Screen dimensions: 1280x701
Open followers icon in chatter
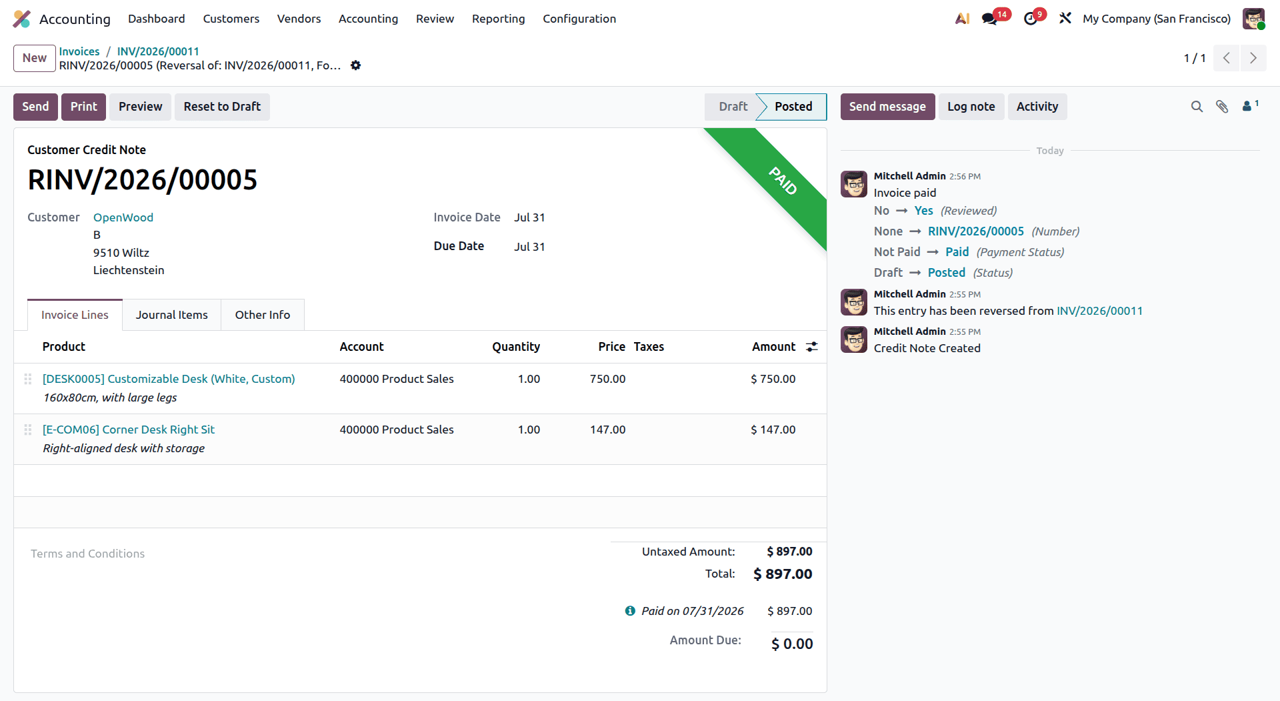click(x=1250, y=106)
